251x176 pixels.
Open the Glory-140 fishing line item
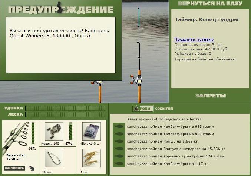click(x=92, y=132)
